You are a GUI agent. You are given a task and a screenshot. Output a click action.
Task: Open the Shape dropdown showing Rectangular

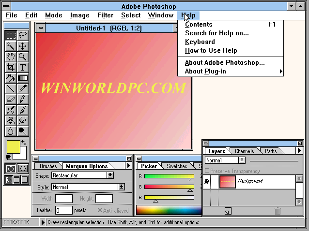110,175
